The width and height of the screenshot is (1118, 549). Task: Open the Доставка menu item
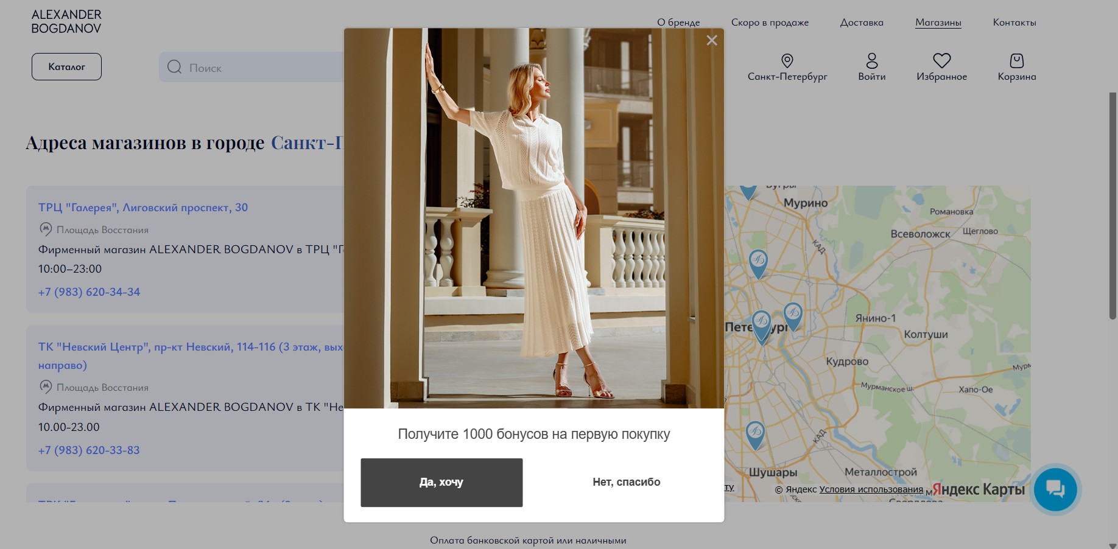[x=861, y=23]
